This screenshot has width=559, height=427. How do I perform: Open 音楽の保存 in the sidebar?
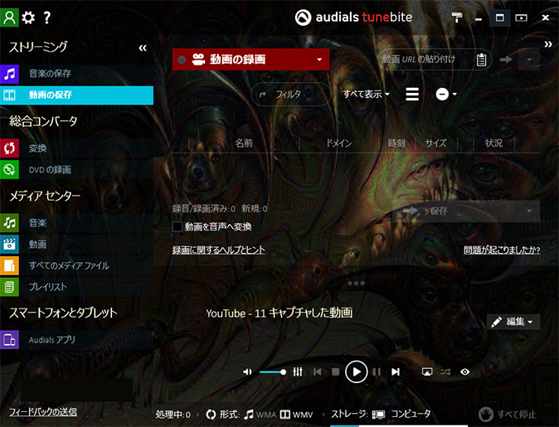(x=76, y=74)
